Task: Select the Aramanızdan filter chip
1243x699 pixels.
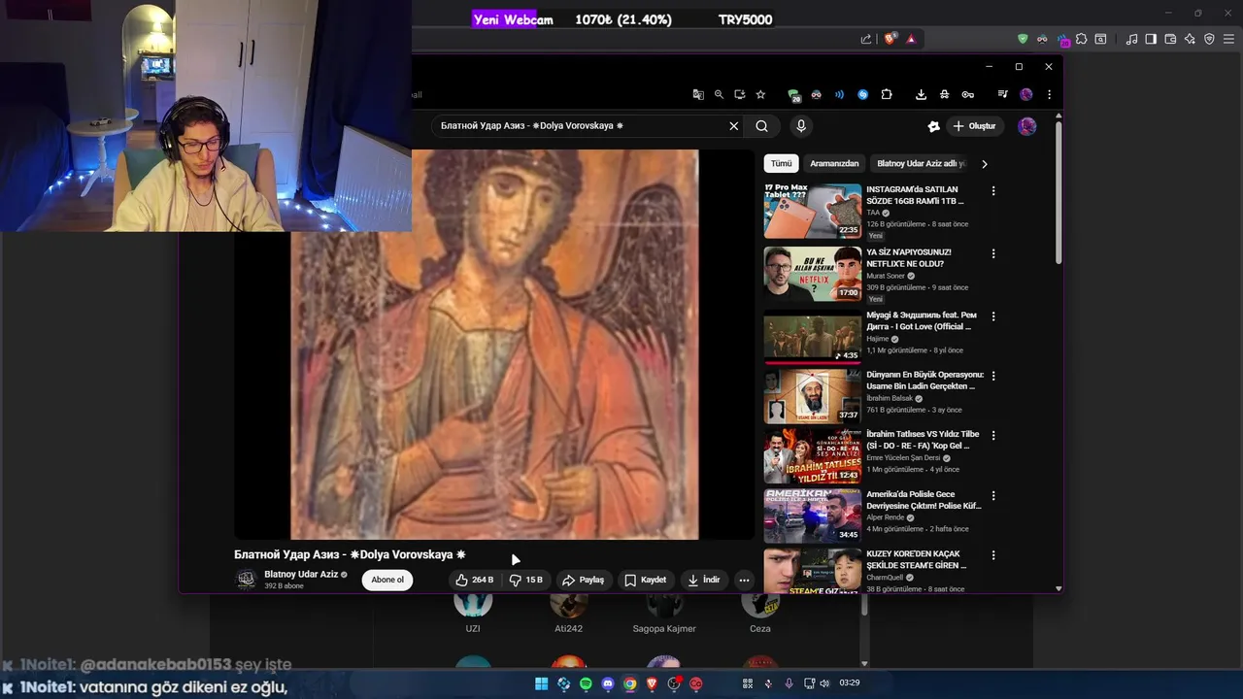Action: [x=834, y=163]
